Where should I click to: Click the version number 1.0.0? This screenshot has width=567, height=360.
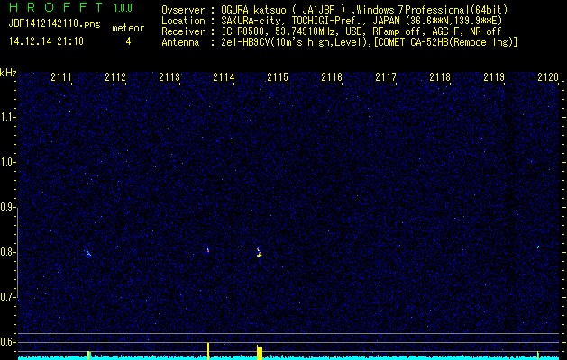point(123,7)
